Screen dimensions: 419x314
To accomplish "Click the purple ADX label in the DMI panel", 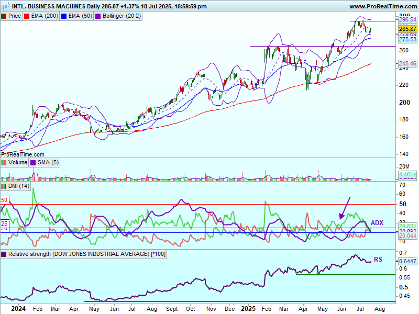I will pyautogui.click(x=377, y=223).
